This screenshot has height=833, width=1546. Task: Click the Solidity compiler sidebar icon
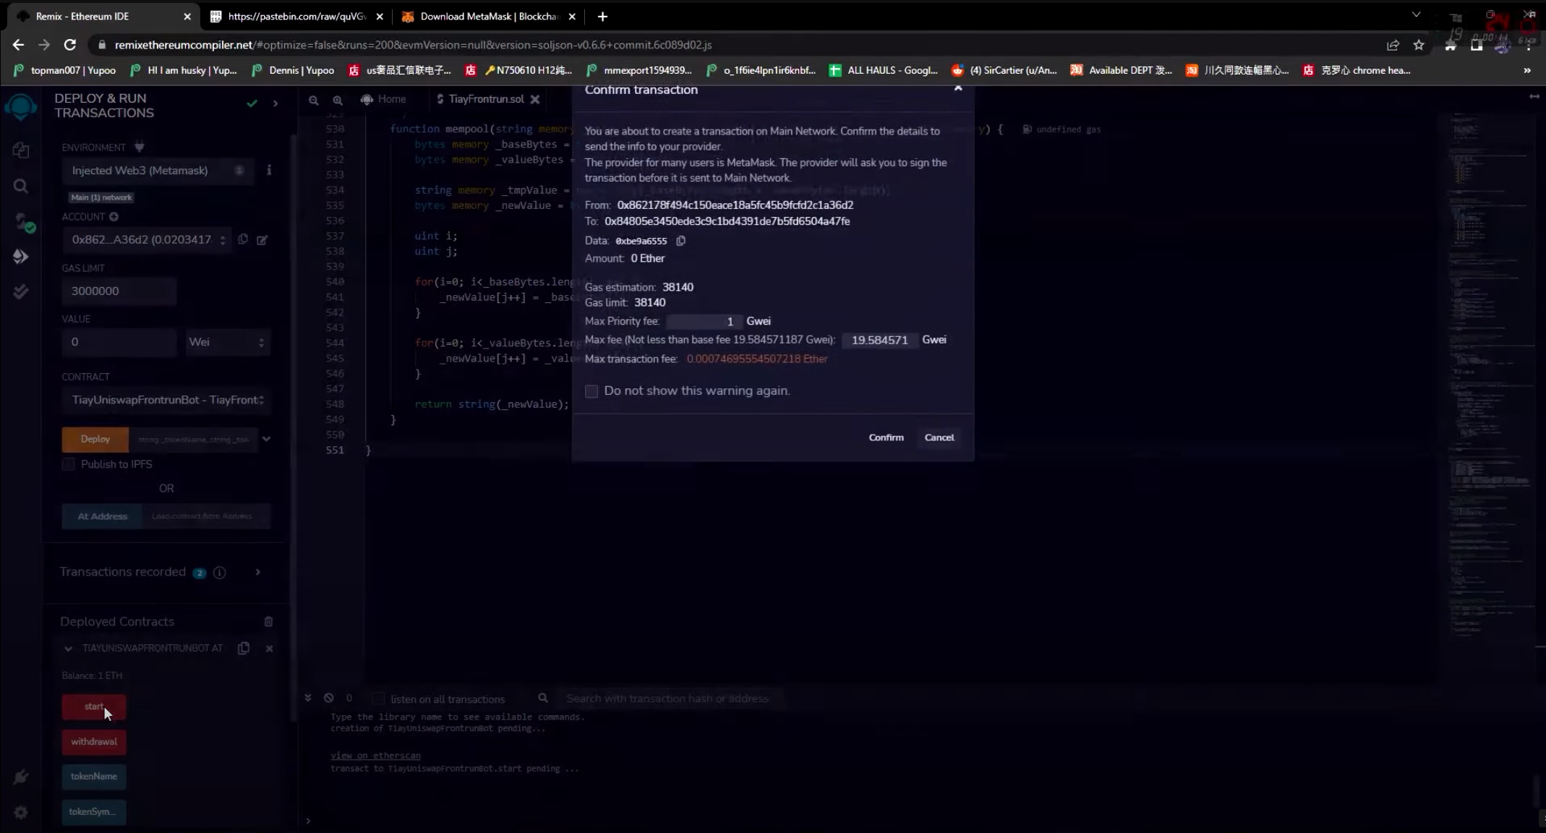point(22,222)
